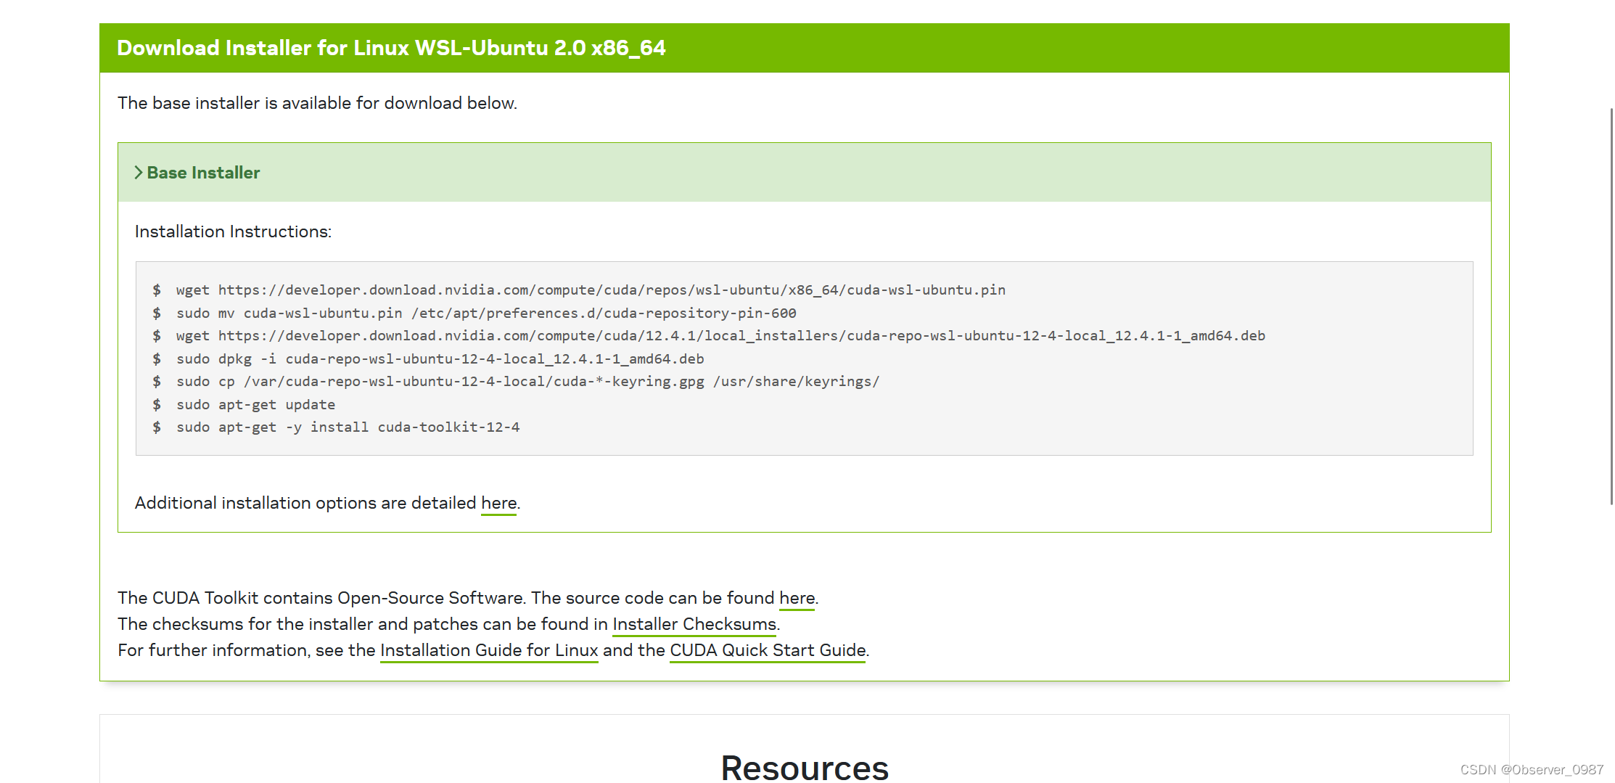Click 'The base installer is available' text
The image size is (1615, 783).
(x=317, y=103)
